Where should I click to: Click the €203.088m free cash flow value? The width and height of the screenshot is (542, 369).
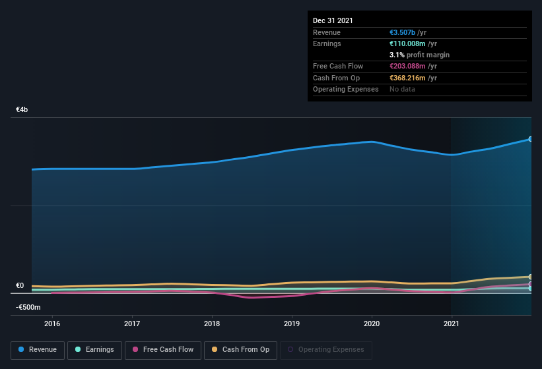[x=407, y=66]
